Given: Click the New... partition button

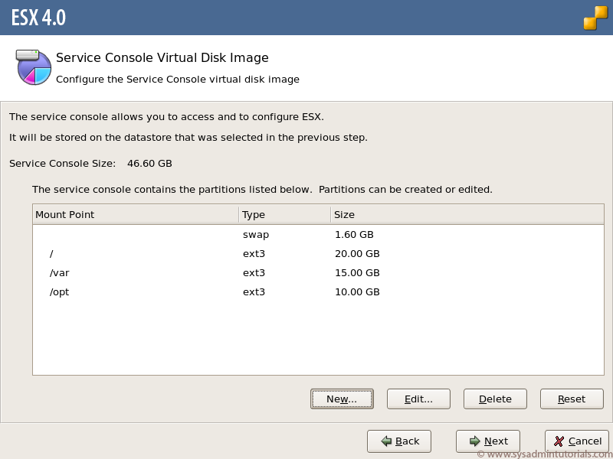Looking at the screenshot, I should (342, 399).
